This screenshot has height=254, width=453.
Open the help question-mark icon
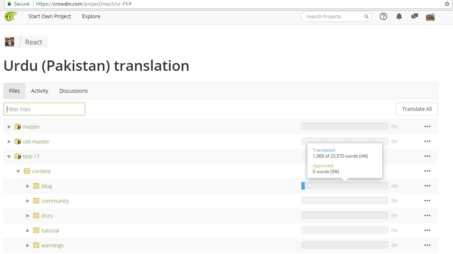[x=384, y=16]
